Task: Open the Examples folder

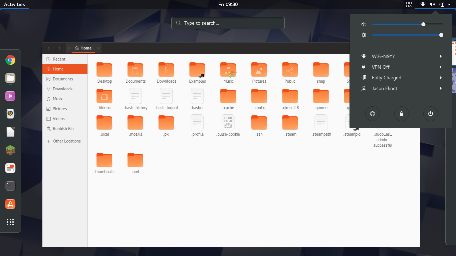Action: pos(197,70)
